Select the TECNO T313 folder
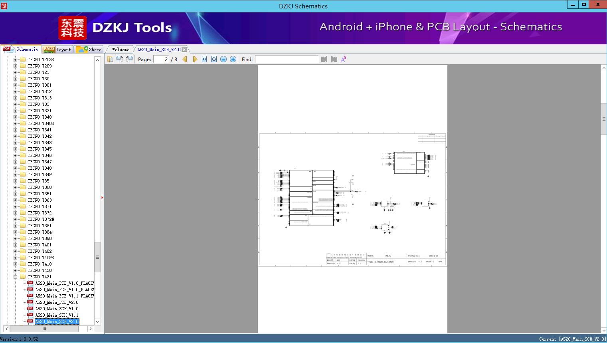 pos(40,98)
